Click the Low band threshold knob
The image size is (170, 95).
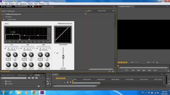coord(8,55)
